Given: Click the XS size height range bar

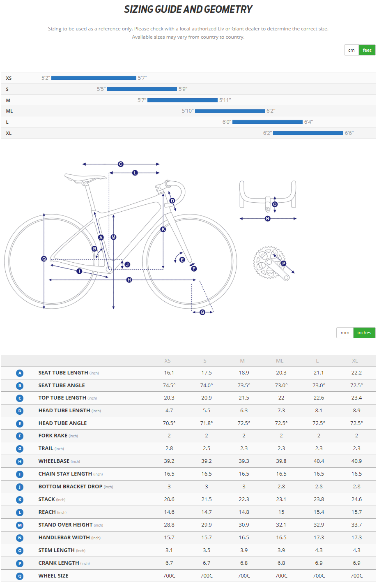Looking at the screenshot, I should click(x=94, y=78).
